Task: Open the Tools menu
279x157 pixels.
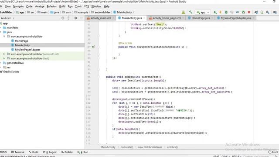Action: [x=78, y=7]
